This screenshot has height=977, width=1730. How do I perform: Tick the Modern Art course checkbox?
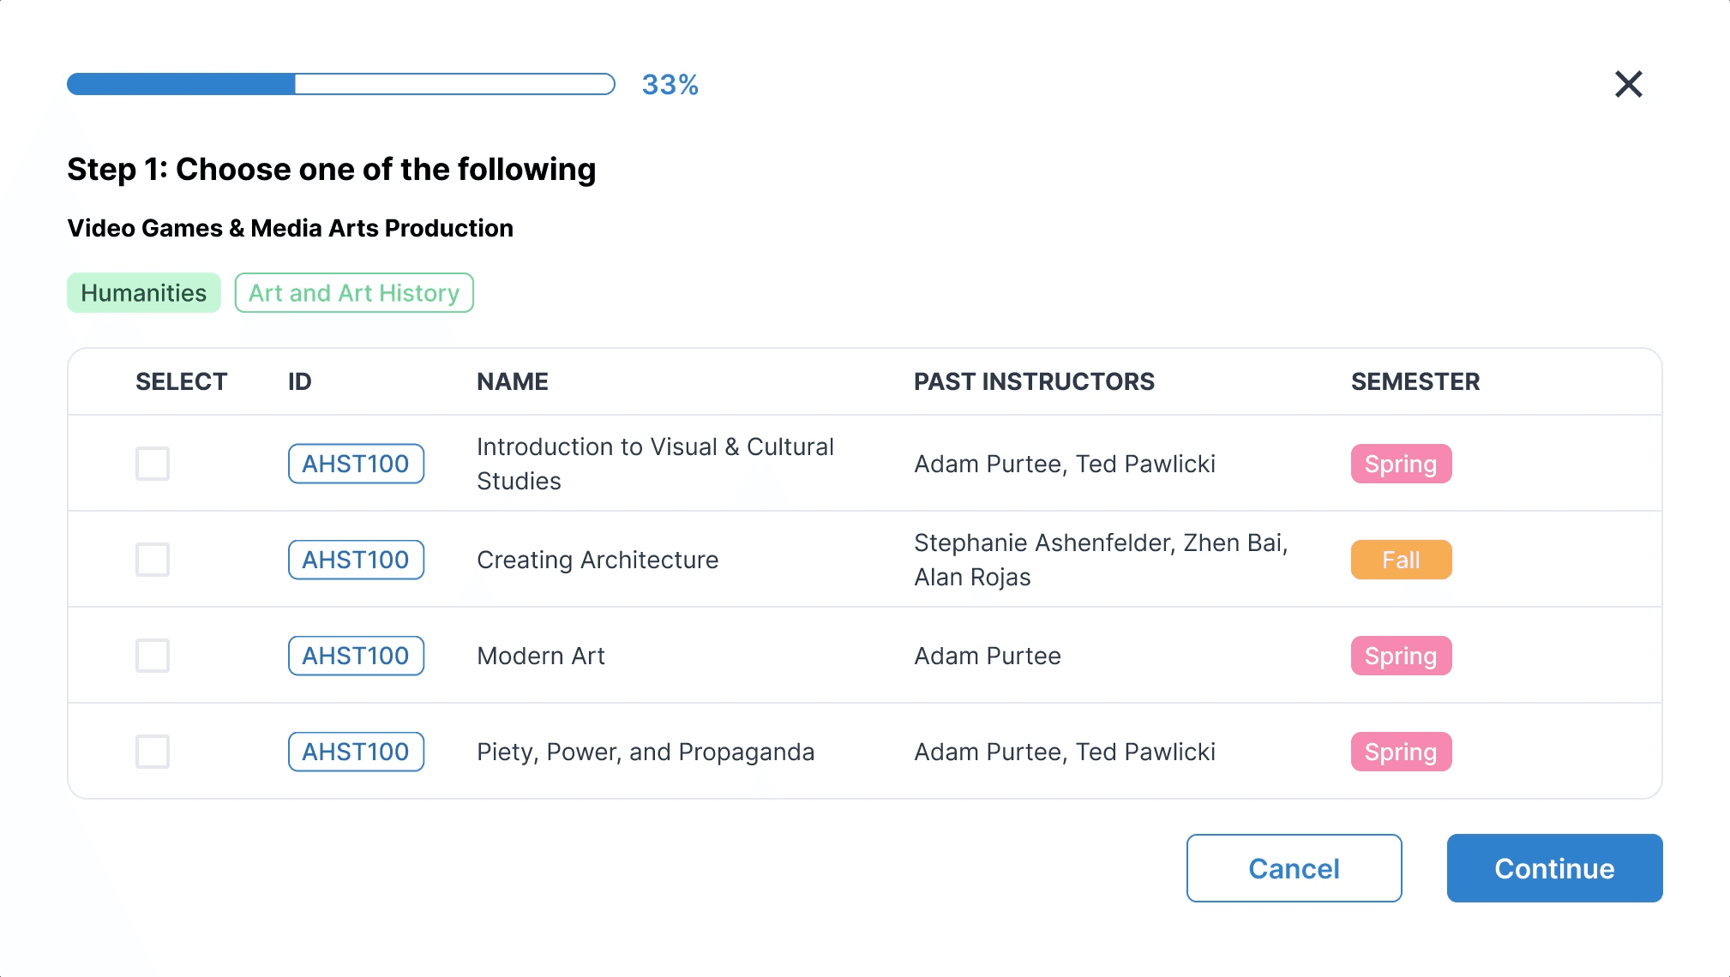click(x=153, y=656)
